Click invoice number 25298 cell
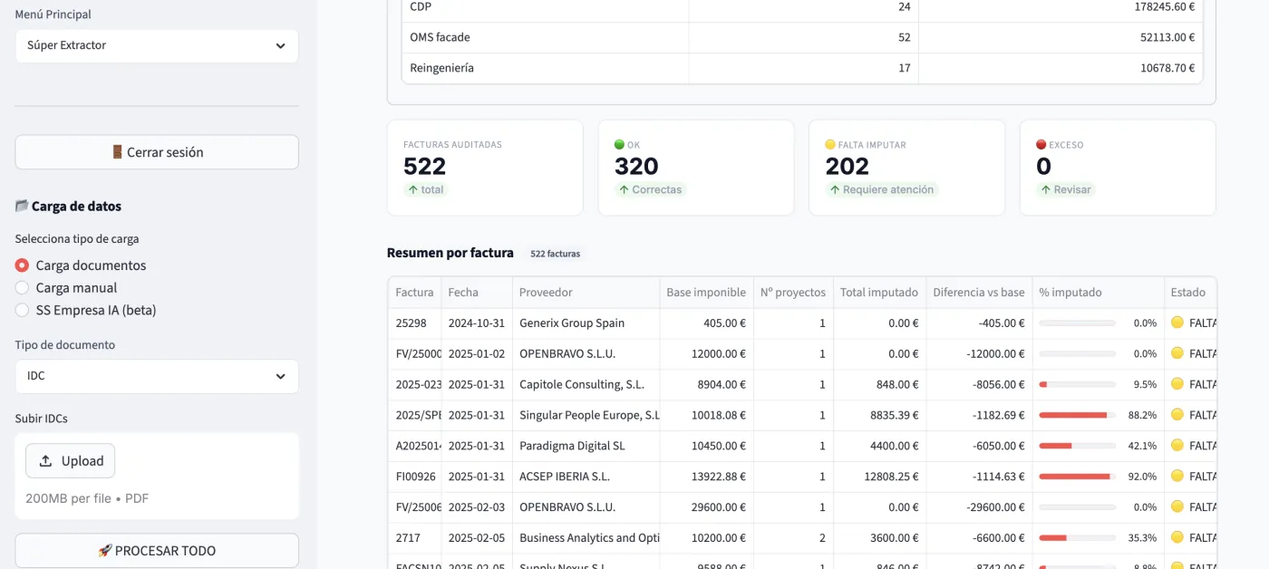Screen dimensions: 1269x569 tap(414, 323)
